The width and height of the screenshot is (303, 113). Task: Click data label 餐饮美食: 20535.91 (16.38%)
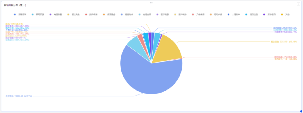pos(284,41)
